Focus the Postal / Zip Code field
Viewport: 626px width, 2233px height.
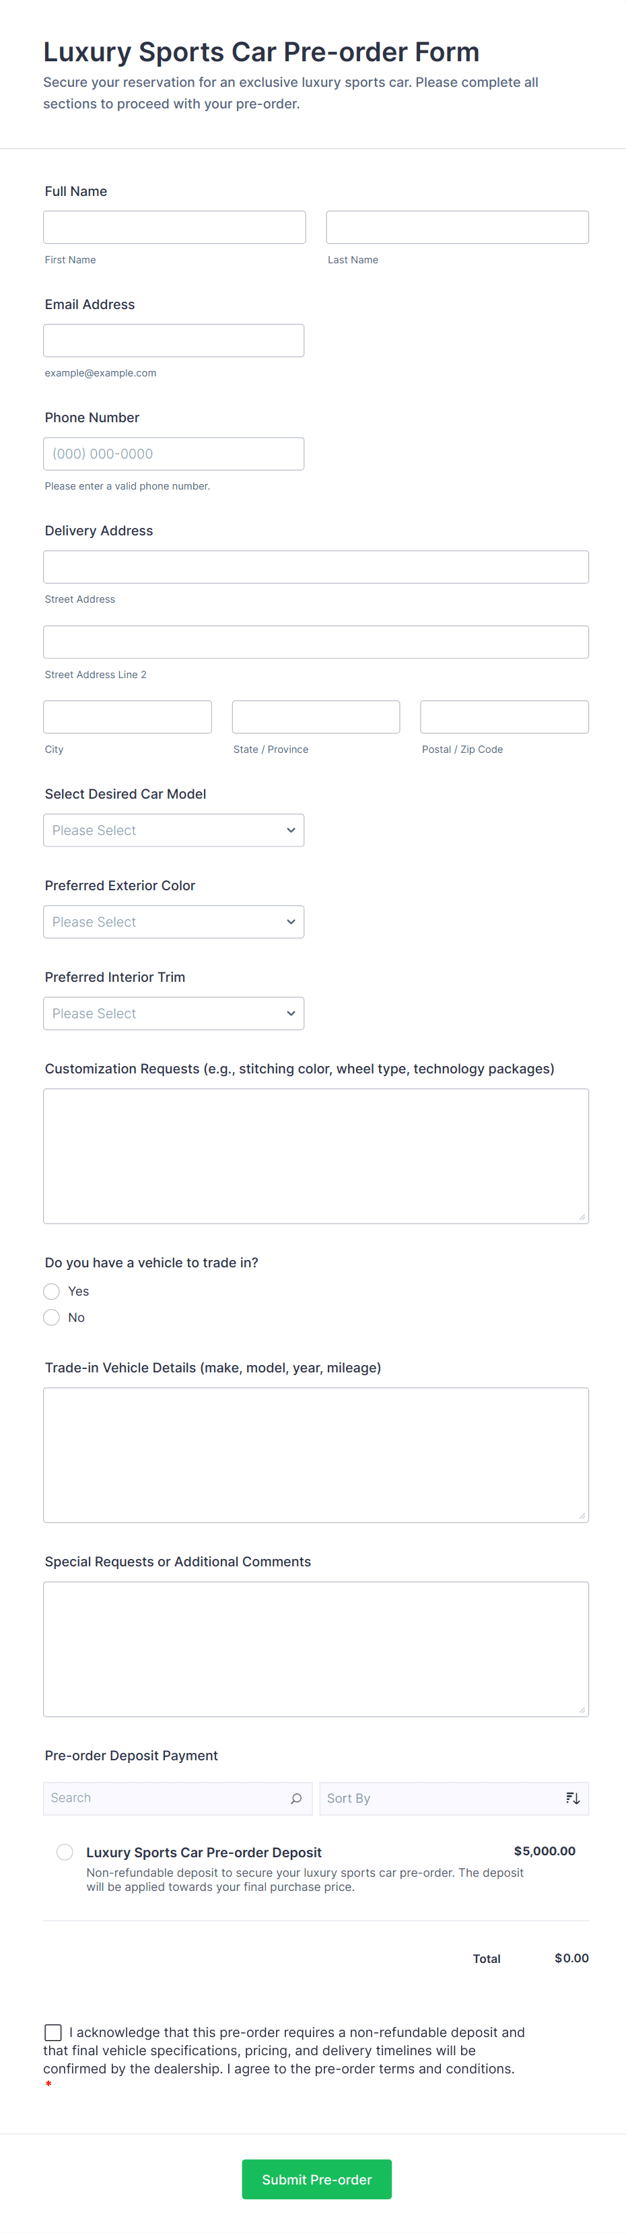click(503, 717)
